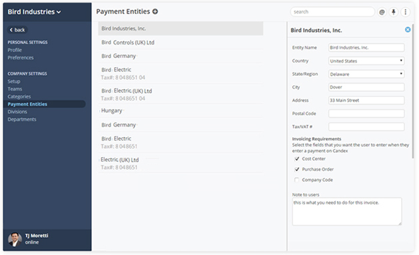
Task: Click the detail panel vertical scrollbar
Action: 413,91
